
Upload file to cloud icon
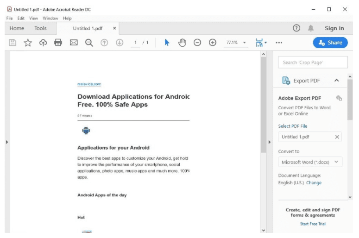click(x=43, y=43)
